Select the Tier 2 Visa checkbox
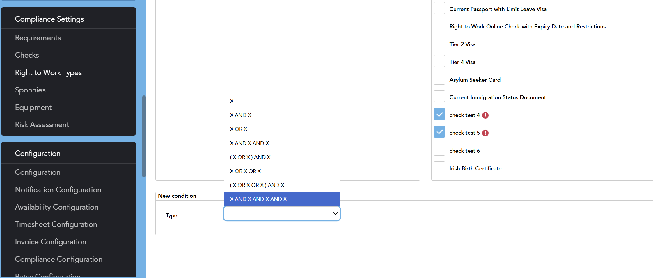 439,44
